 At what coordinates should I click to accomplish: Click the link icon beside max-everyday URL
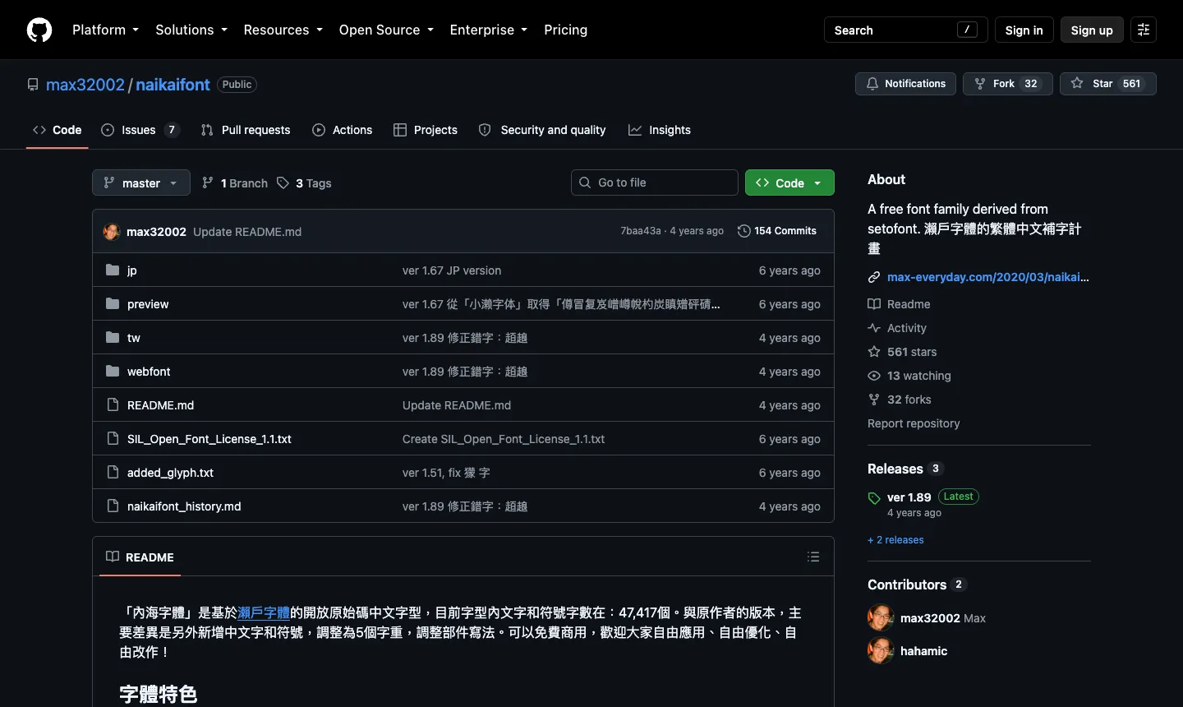pos(874,277)
